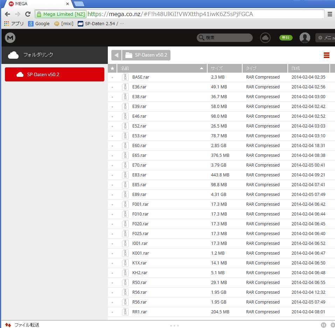Click the E46.rar archive file icon
335x328 pixels.
click(125, 116)
